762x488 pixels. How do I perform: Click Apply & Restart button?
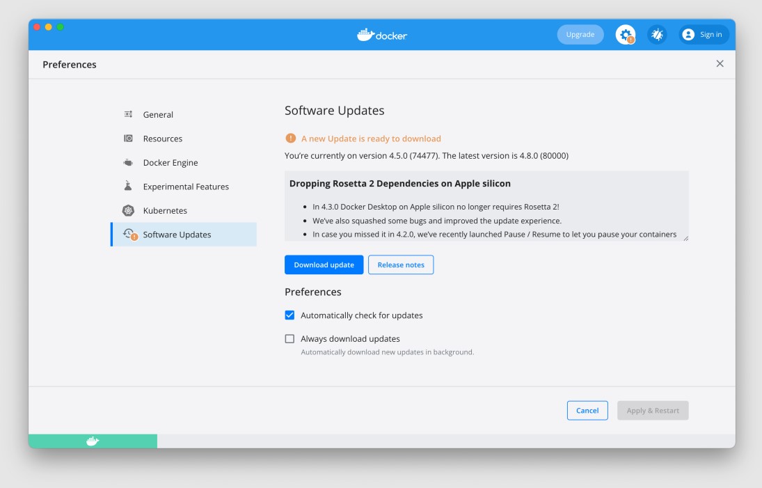coord(653,411)
